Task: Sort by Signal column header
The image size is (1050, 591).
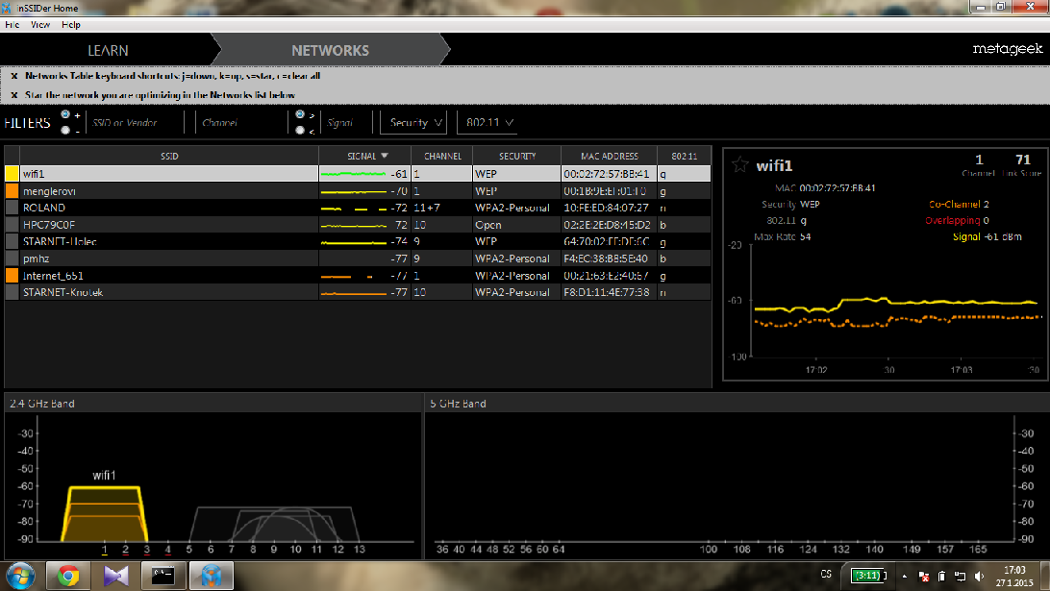Action: [x=364, y=156]
